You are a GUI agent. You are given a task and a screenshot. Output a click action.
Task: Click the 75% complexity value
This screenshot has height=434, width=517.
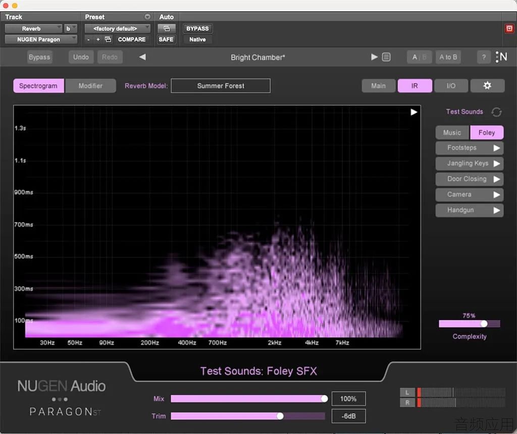click(469, 315)
